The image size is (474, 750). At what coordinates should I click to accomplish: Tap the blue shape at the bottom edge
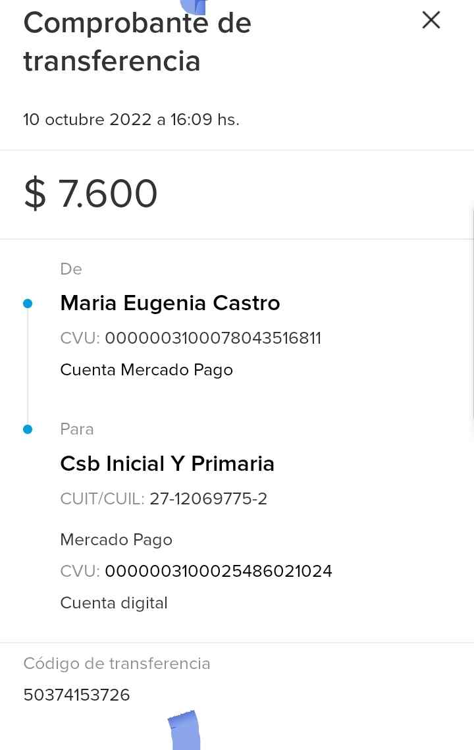tap(184, 730)
